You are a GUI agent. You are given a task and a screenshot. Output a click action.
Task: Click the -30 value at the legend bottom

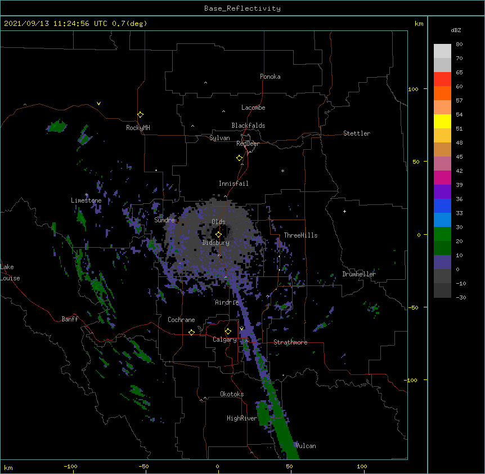(461, 297)
